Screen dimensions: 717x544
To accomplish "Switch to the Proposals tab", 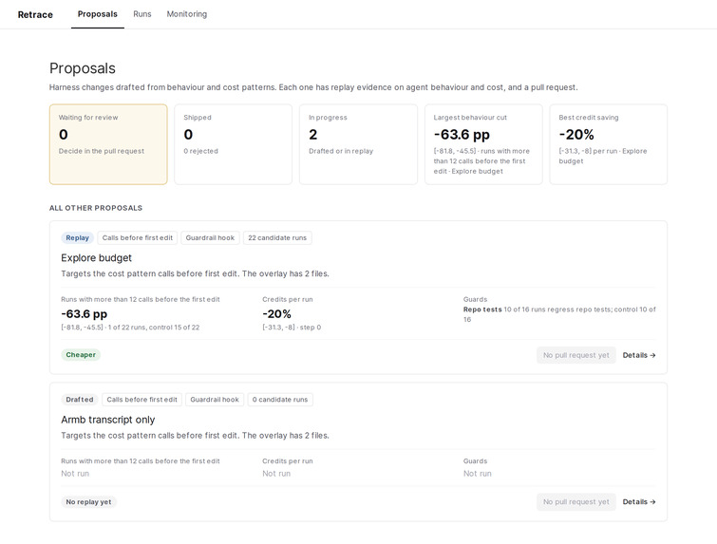I will point(98,14).
